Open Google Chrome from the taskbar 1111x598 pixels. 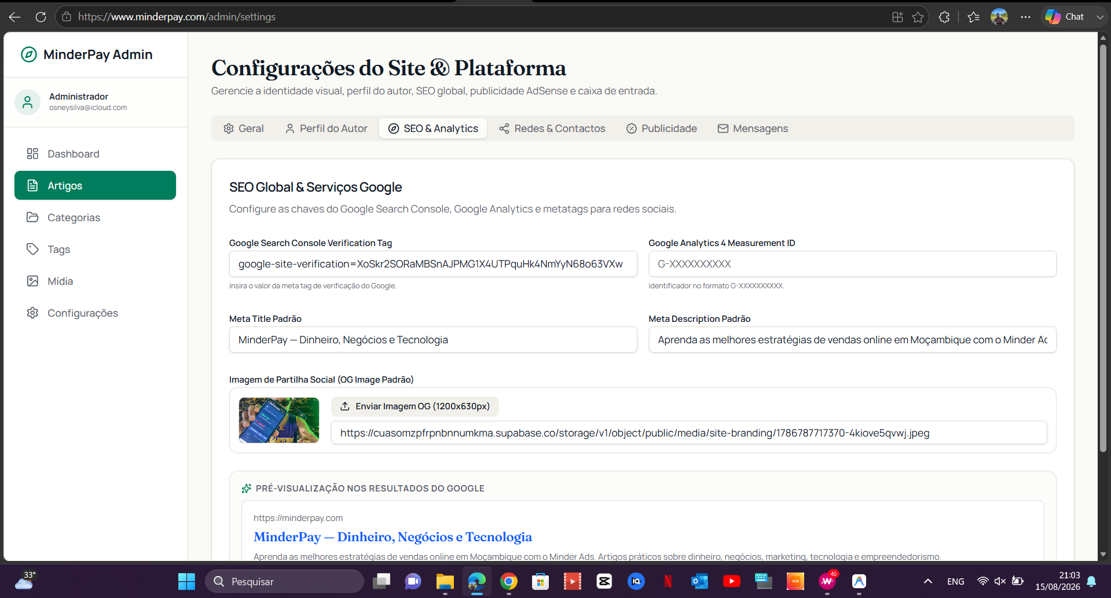pyautogui.click(x=508, y=581)
